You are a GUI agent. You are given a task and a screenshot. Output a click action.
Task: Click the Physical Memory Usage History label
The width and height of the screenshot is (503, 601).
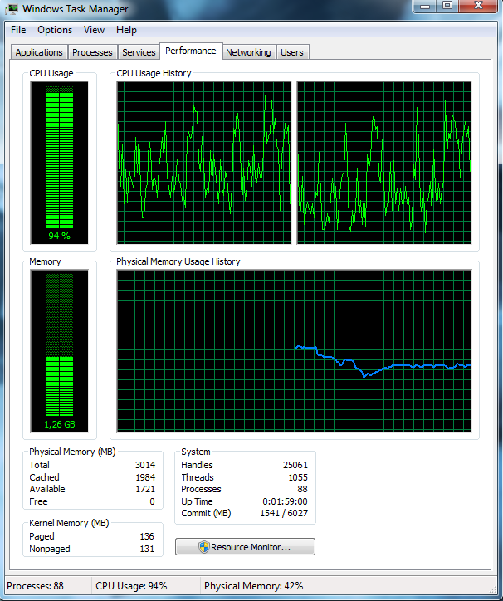coord(178,261)
